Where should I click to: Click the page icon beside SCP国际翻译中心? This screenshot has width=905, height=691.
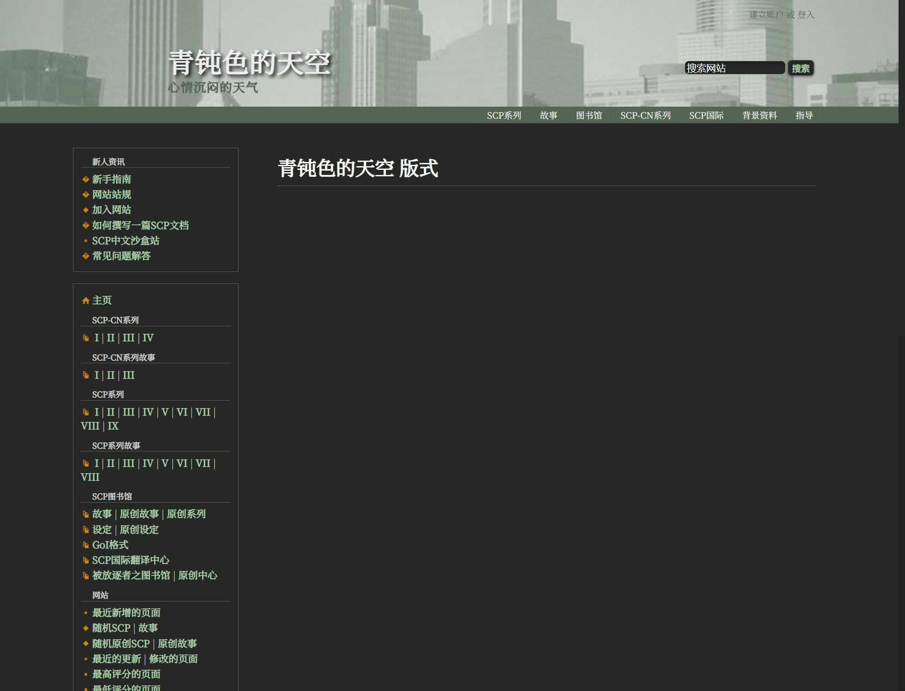click(x=85, y=560)
